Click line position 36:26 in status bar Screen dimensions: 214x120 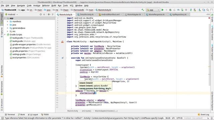168,118
